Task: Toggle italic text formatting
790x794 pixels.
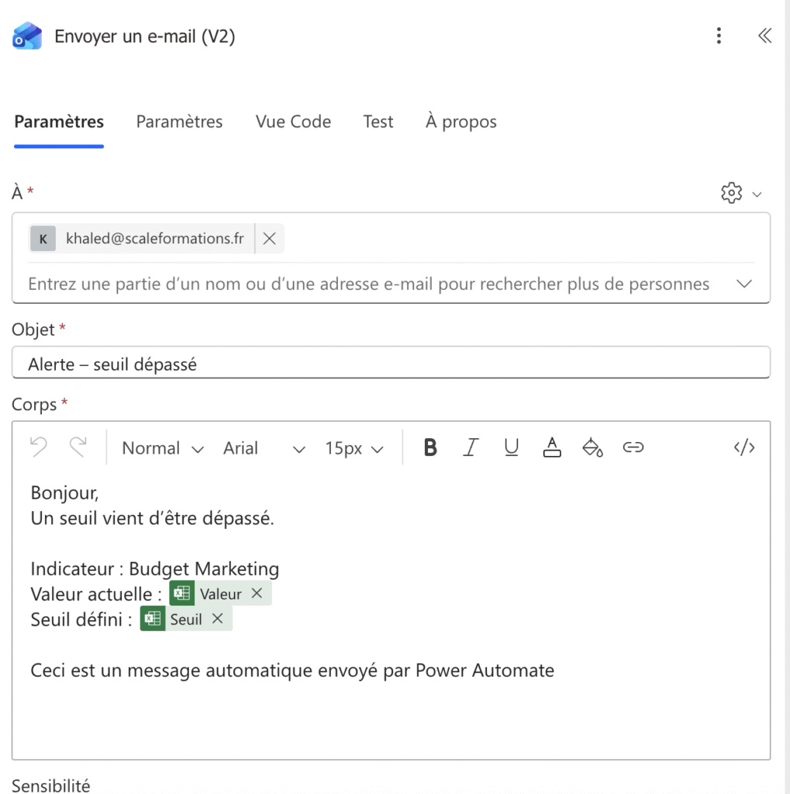Action: 471,447
